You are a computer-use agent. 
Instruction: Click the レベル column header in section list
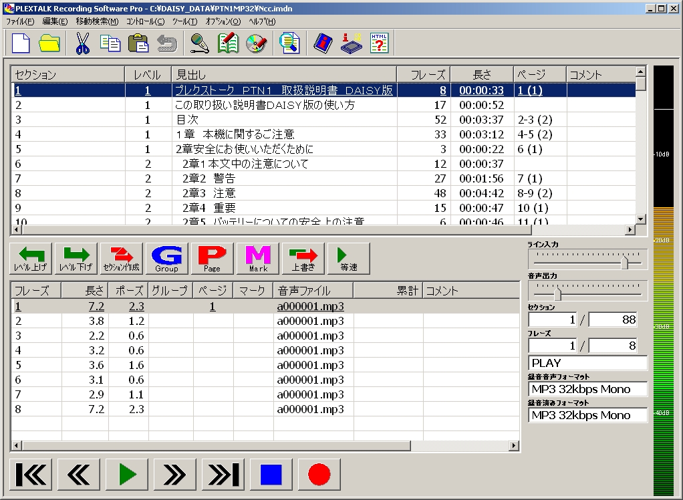148,74
